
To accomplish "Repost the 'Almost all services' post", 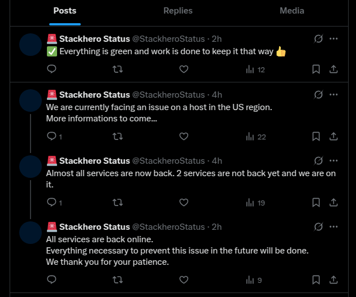I will click(x=118, y=202).
